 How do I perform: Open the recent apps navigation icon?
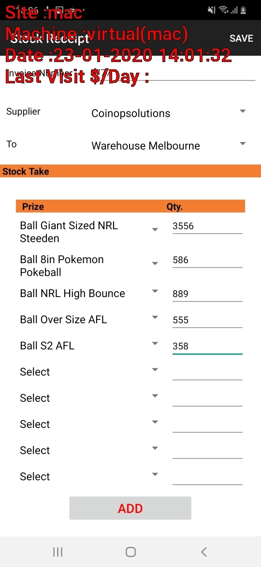[x=58, y=552]
